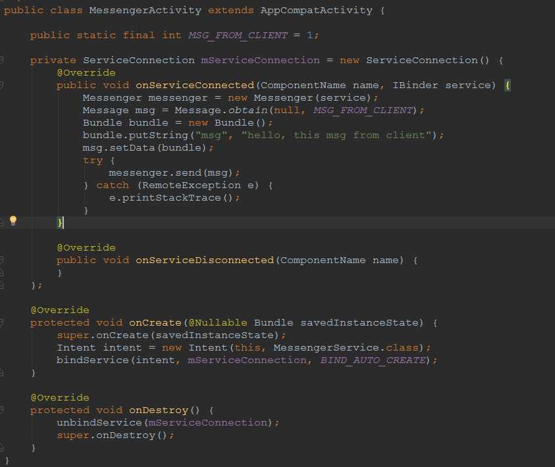This screenshot has width=555, height=467.
Task: Click the static keyword
Action: (x=96, y=36)
